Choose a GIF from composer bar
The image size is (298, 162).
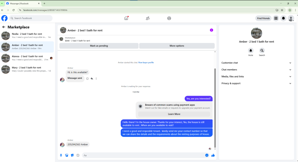[78, 155]
